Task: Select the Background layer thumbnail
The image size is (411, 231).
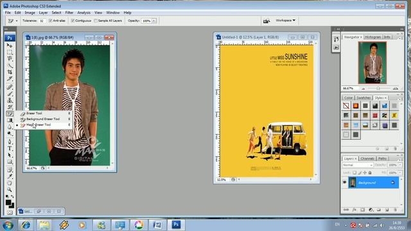Action: [x=352, y=182]
